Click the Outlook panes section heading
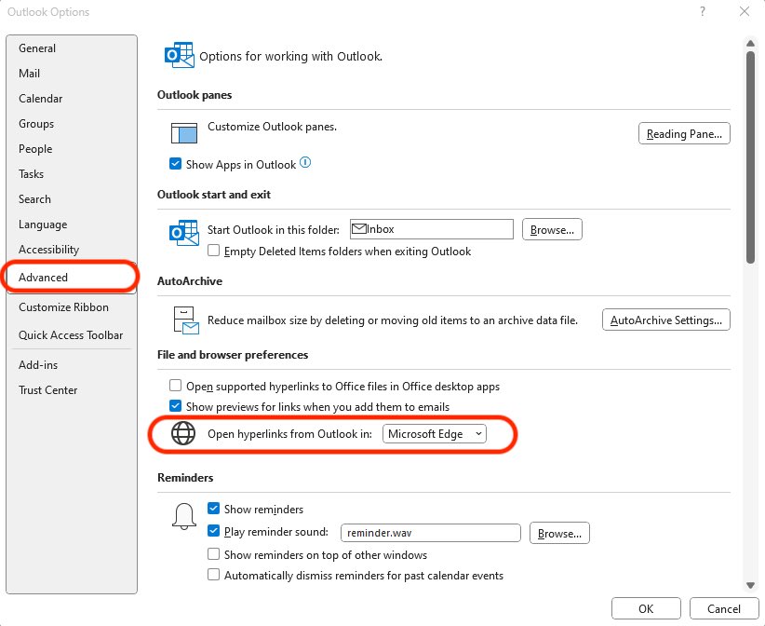765x626 pixels. click(x=195, y=95)
